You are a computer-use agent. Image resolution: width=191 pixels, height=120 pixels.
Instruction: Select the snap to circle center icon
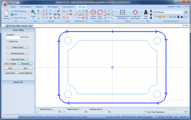click(x=64, y=18)
